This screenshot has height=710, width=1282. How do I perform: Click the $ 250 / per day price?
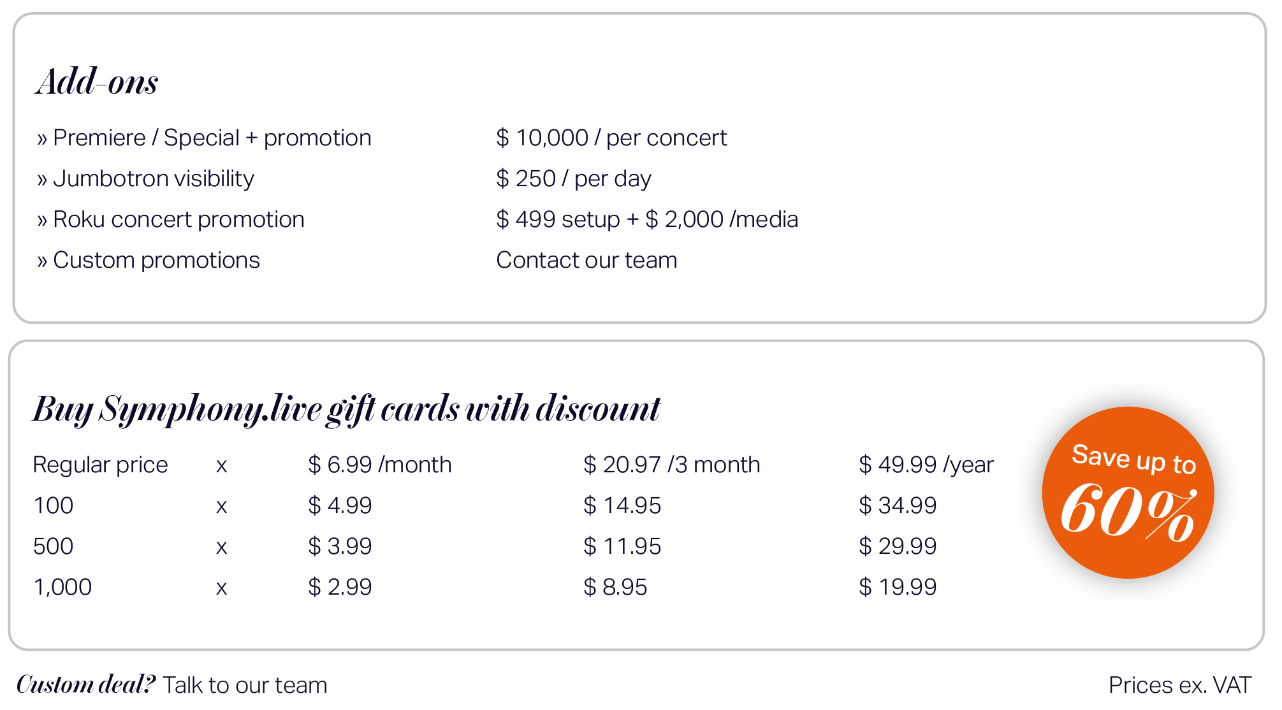[x=574, y=178]
